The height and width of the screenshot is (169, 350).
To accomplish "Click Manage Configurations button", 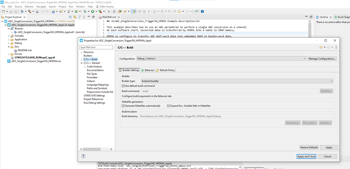I will (x=322, y=59).
